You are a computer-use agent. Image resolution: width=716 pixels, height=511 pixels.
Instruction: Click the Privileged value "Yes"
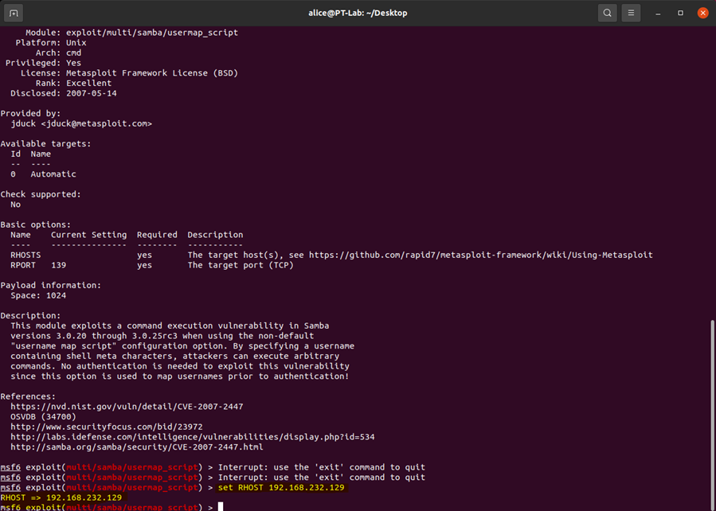tap(73, 63)
